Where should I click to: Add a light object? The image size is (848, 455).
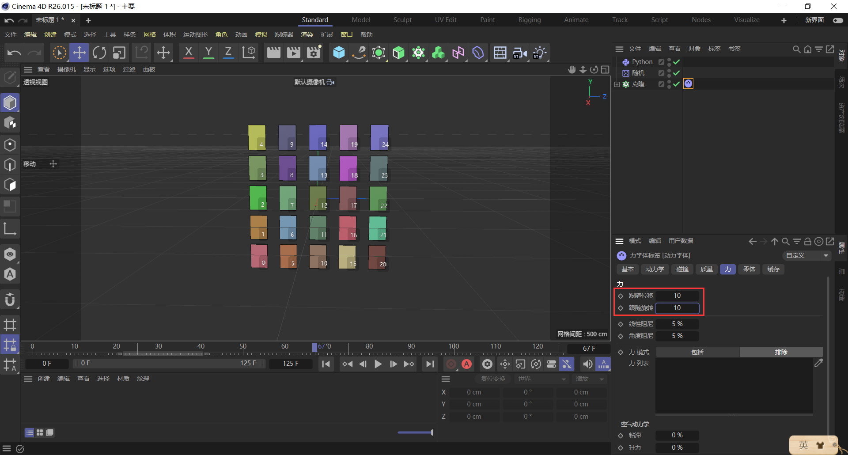(540, 53)
